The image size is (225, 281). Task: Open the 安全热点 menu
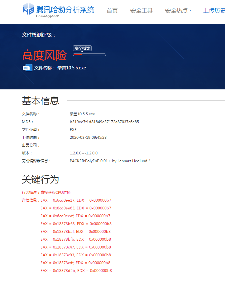[176, 11]
